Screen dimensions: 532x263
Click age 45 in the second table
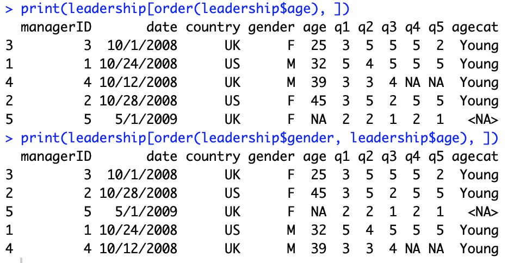click(318, 193)
